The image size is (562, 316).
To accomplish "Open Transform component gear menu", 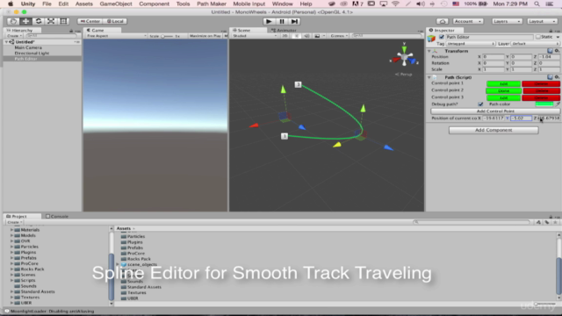I will click(557, 51).
